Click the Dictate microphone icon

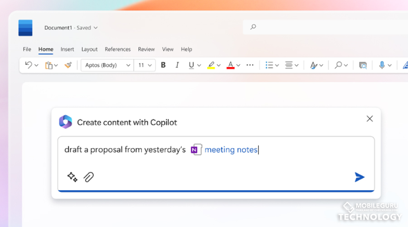tap(382, 65)
